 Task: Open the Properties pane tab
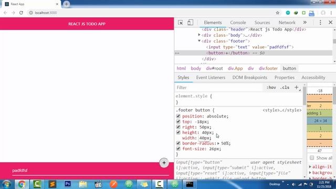click(x=285, y=78)
